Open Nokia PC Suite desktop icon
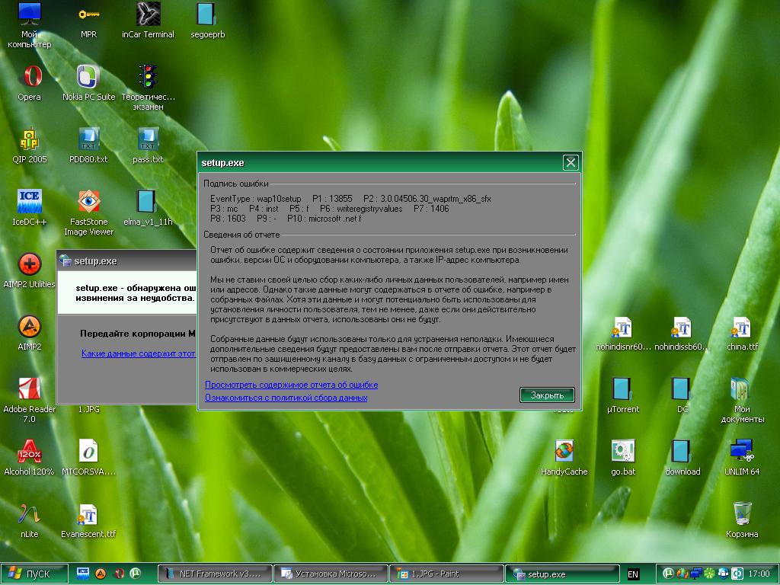Image resolution: width=780 pixels, height=585 pixels. (88, 78)
